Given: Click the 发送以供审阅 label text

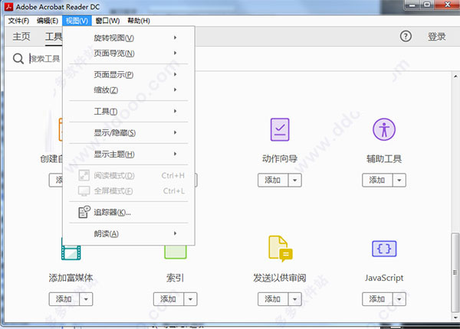Looking at the screenshot, I should (x=280, y=278).
